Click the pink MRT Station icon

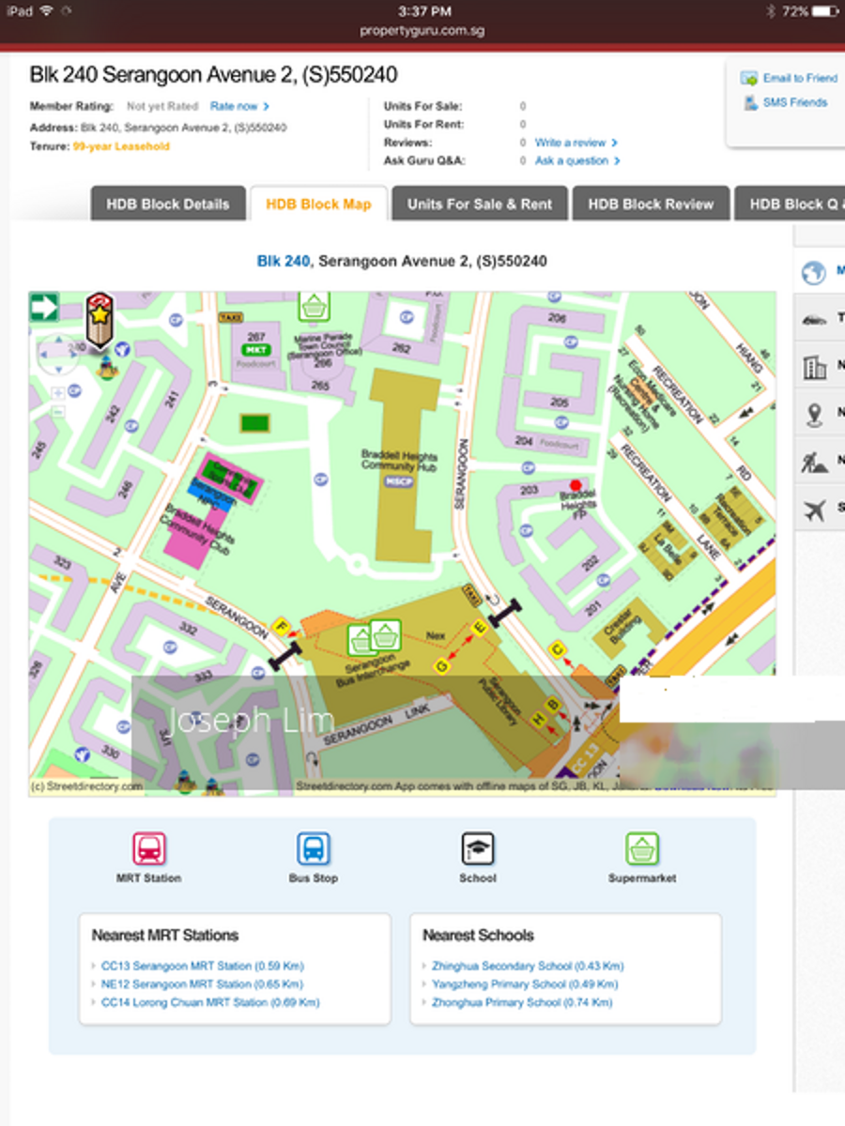click(x=149, y=849)
